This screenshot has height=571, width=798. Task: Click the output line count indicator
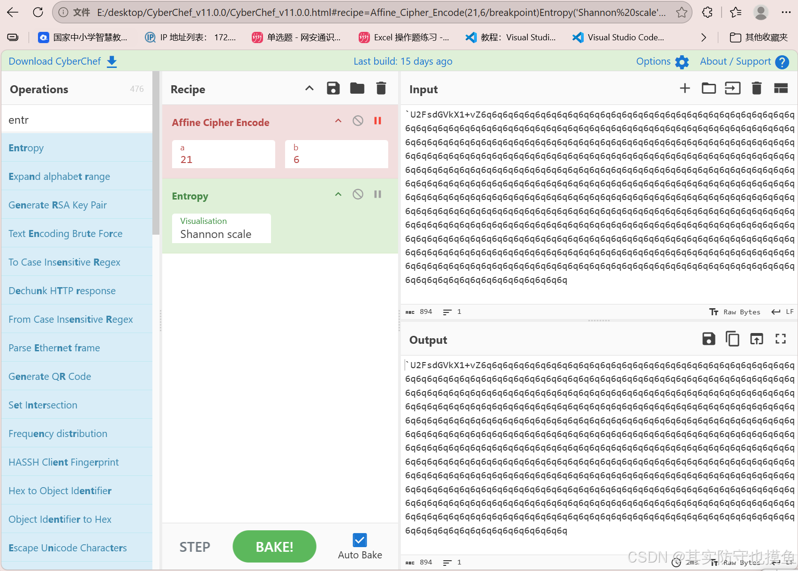point(452,562)
